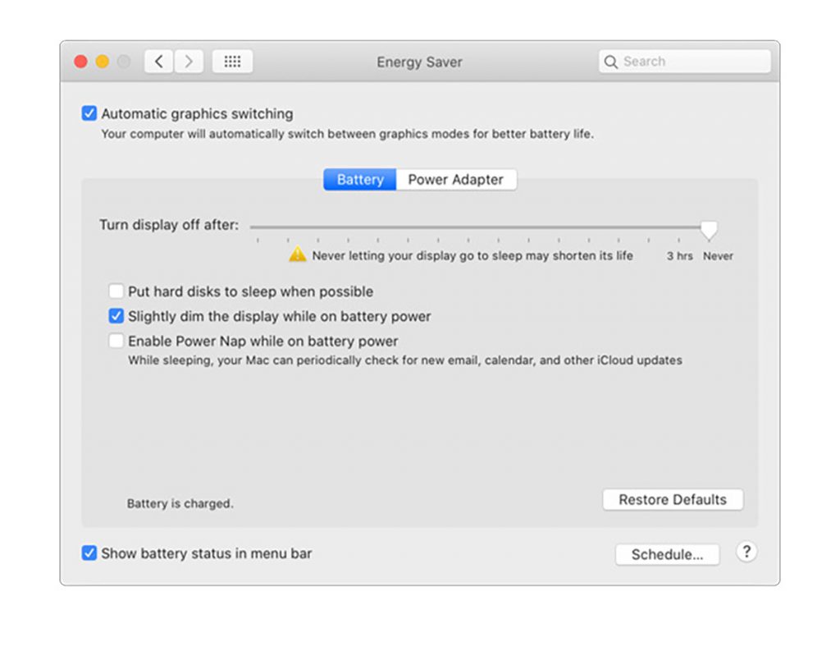Open help with the question mark button
840x665 pixels.
[x=746, y=552]
